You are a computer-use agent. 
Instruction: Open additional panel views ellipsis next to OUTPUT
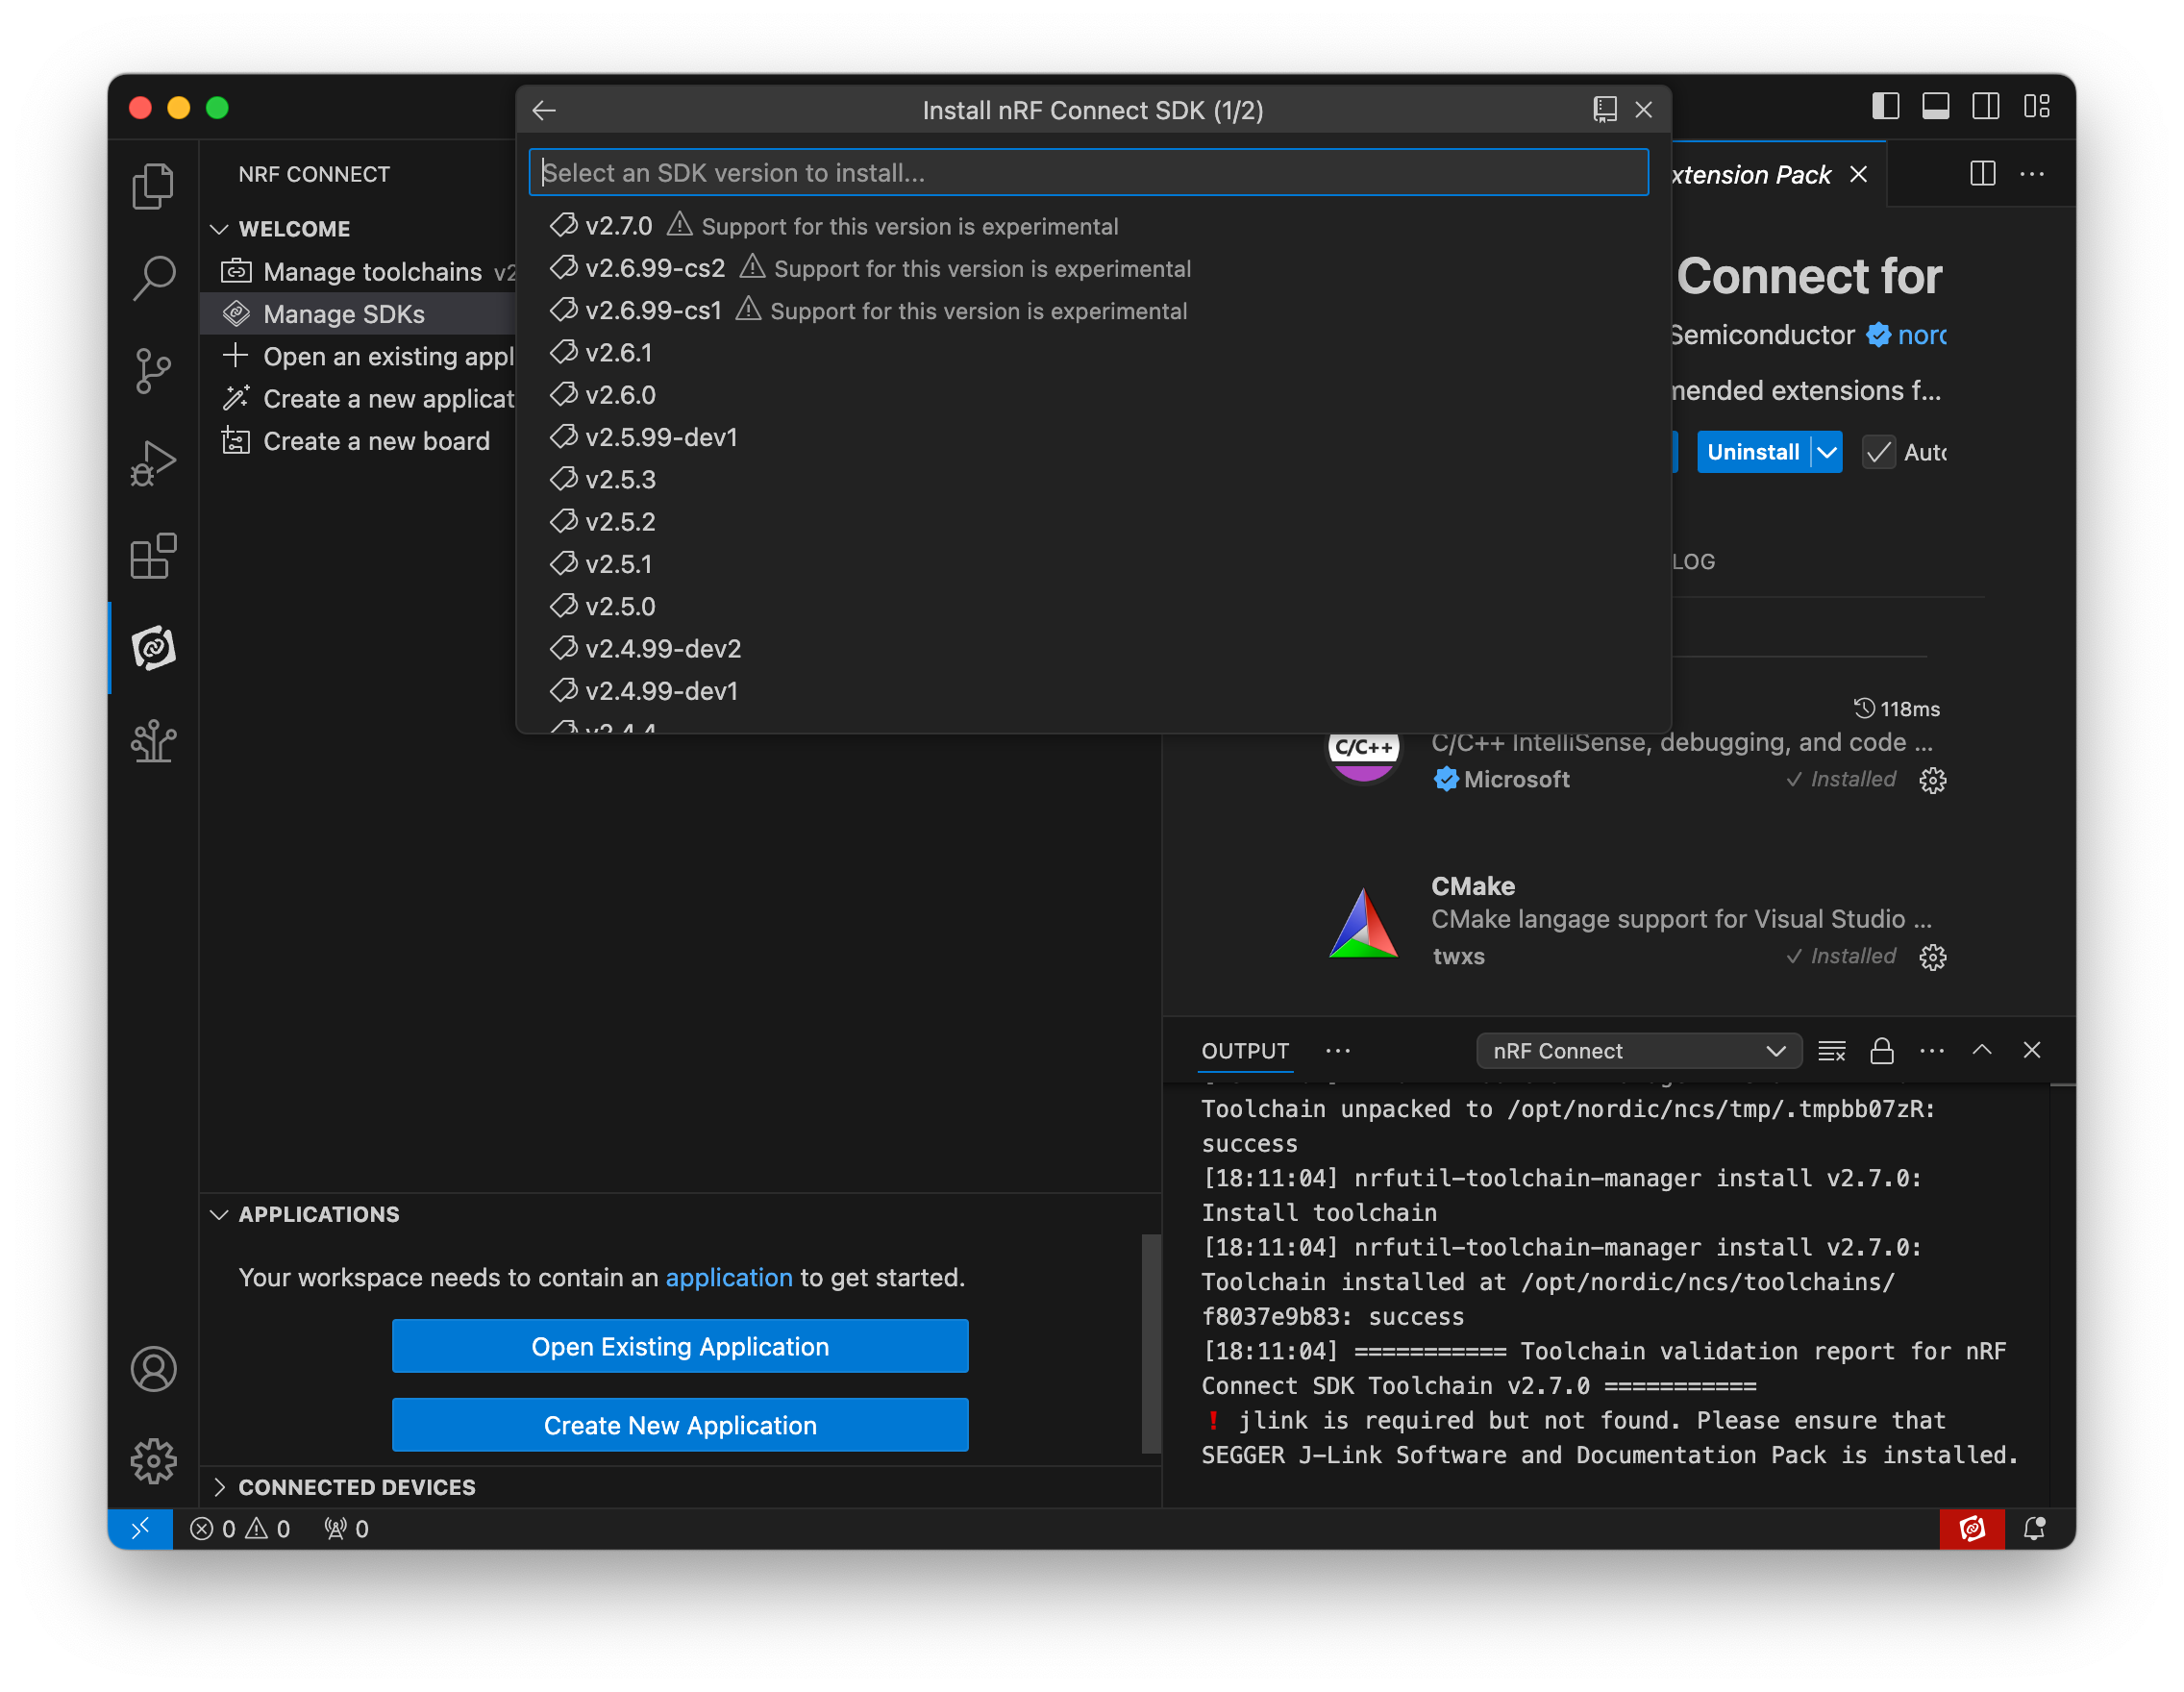[1338, 1051]
